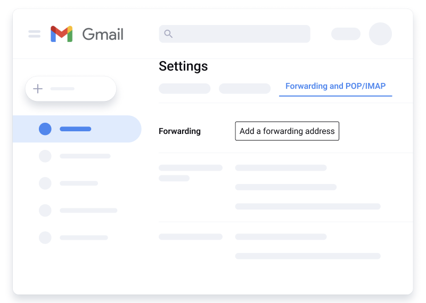Select the second placeholder tab under Settings
The height and width of the screenshot is (303, 426).
point(244,88)
